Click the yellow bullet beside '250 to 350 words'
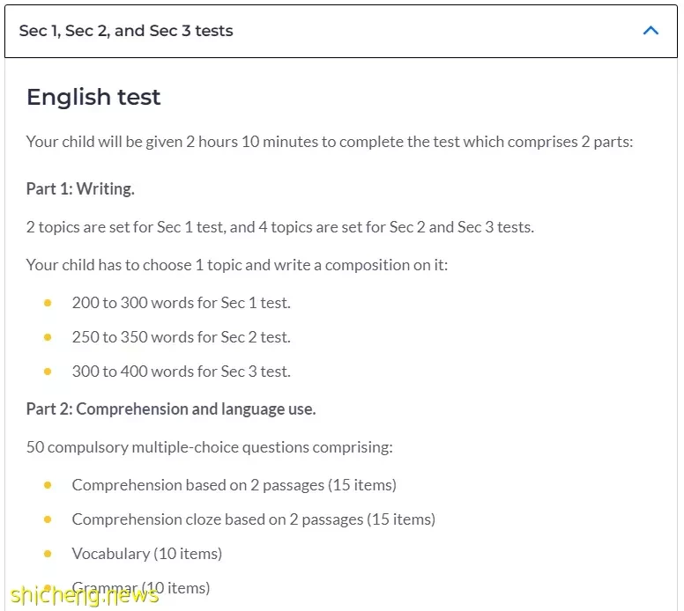The width and height of the screenshot is (684, 611). pyautogui.click(x=48, y=337)
